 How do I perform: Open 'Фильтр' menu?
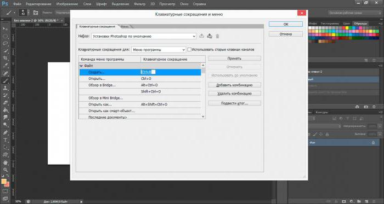(139, 4)
